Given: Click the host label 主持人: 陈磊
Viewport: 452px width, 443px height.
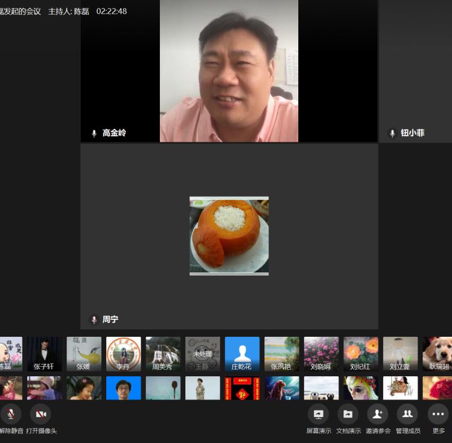Looking at the screenshot, I should point(68,11).
